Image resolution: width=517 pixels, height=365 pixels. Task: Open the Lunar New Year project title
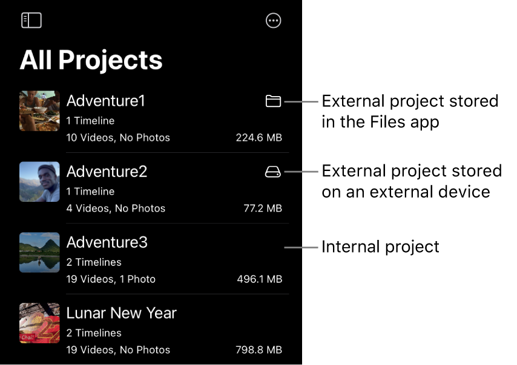click(x=121, y=313)
